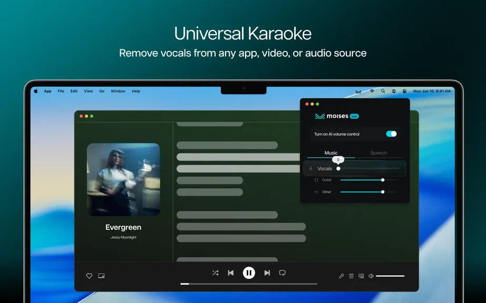Viewport: 486px width, 303px height.
Task: Click the Evergreen album artwork
Action: point(123,179)
